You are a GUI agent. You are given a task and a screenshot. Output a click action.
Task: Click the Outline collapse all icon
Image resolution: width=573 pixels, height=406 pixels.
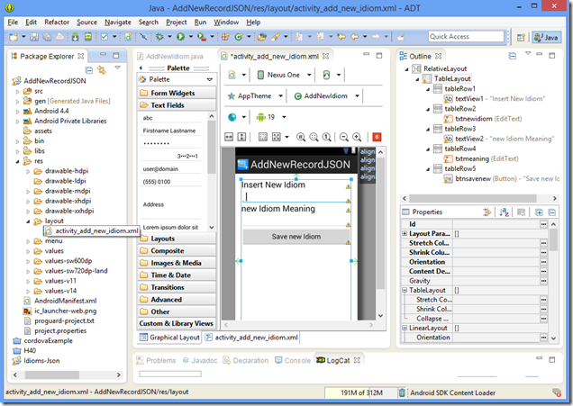[513, 56]
